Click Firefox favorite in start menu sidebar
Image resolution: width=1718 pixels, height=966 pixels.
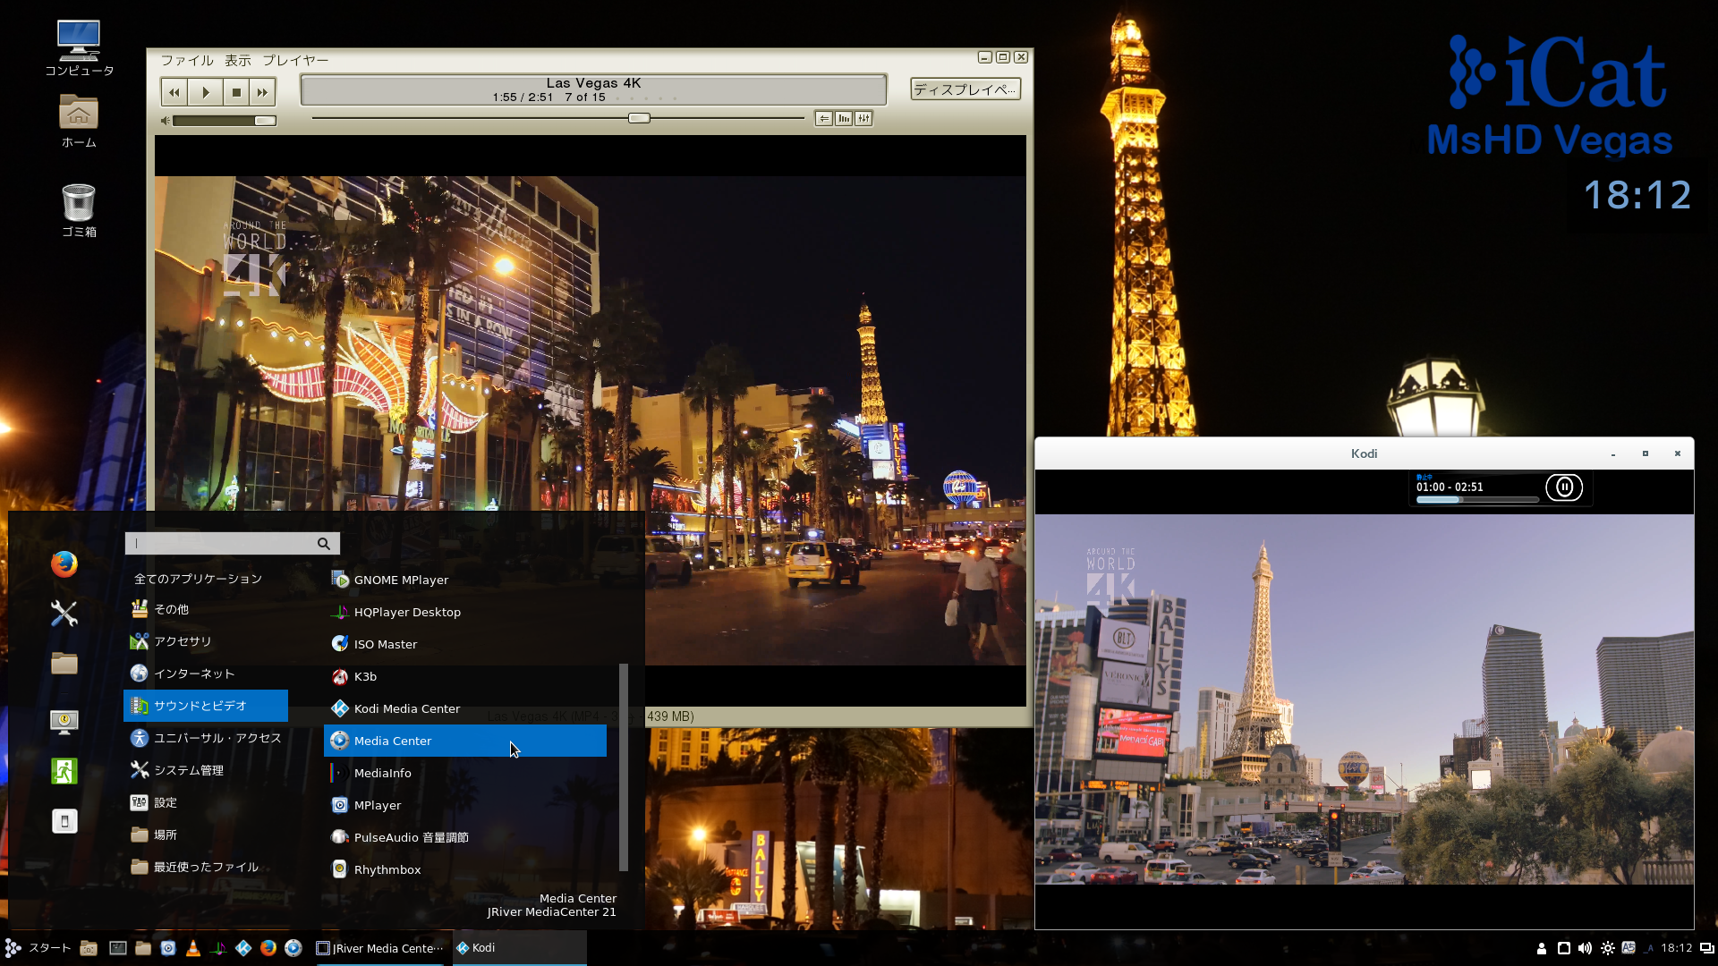64,564
